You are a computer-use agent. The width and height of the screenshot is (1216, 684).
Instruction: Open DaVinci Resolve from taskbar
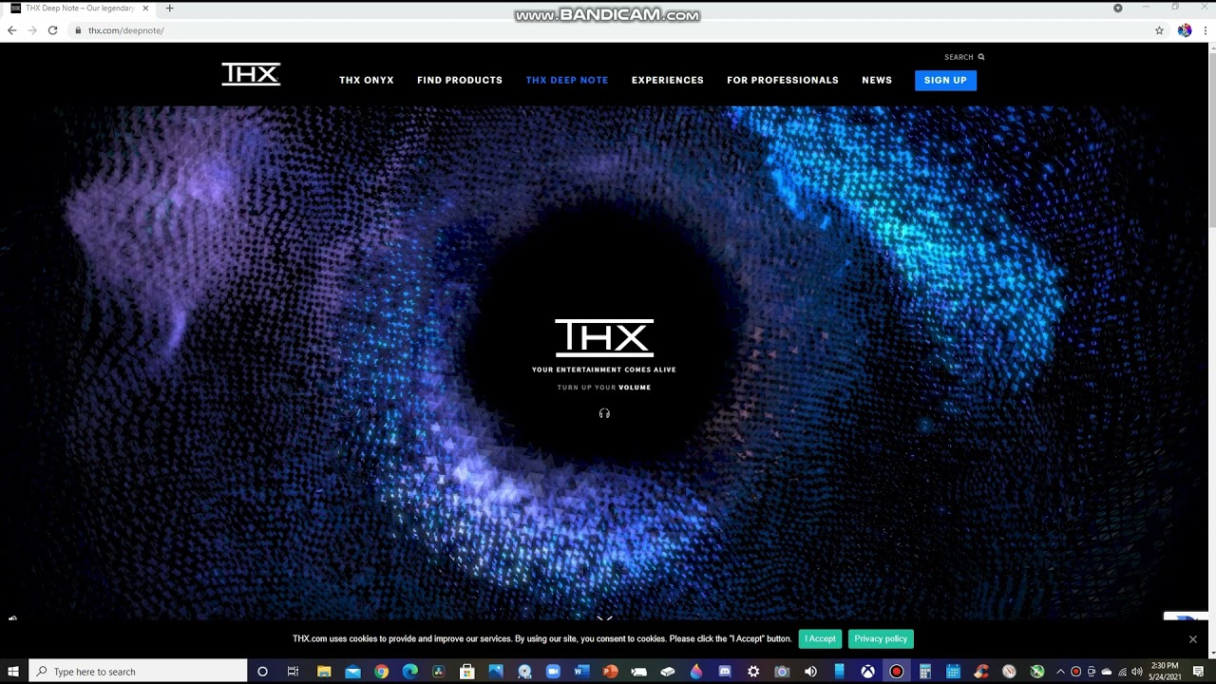point(439,672)
